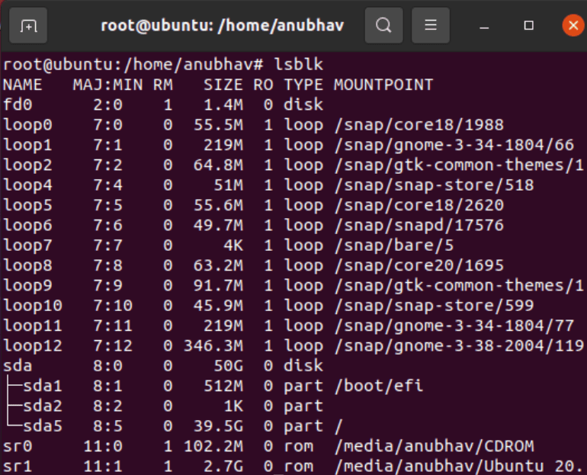587x475 pixels.
Task: Click the /snap/gnome-3-34-1804/66 mountpoint
Action: point(454,145)
